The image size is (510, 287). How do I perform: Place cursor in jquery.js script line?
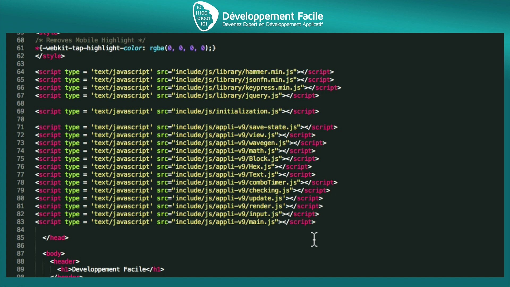261,96
